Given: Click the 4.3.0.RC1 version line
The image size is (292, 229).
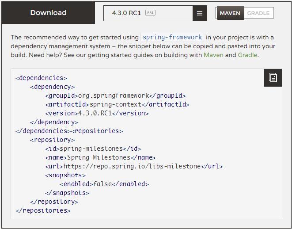Looking at the screenshot, I should point(97,113).
